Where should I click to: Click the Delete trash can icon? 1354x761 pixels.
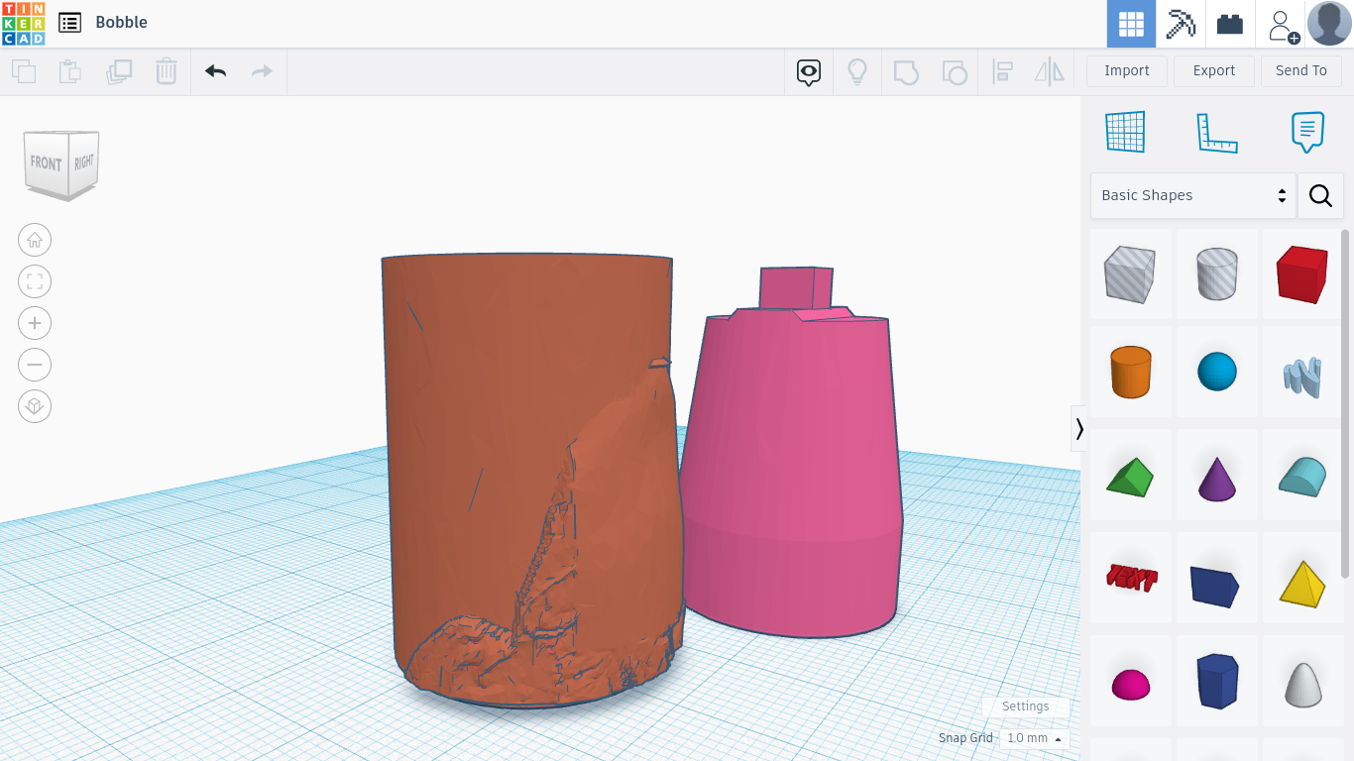pos(166,71)
